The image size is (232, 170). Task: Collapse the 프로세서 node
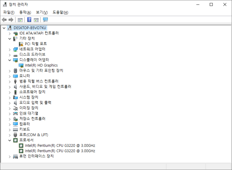coord(10,140)
